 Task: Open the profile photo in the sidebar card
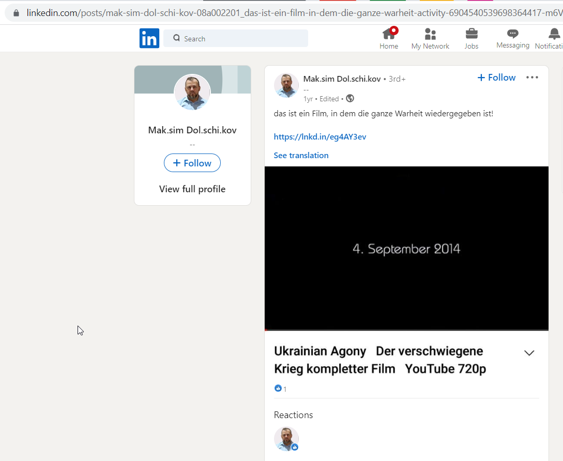[192, 92]
